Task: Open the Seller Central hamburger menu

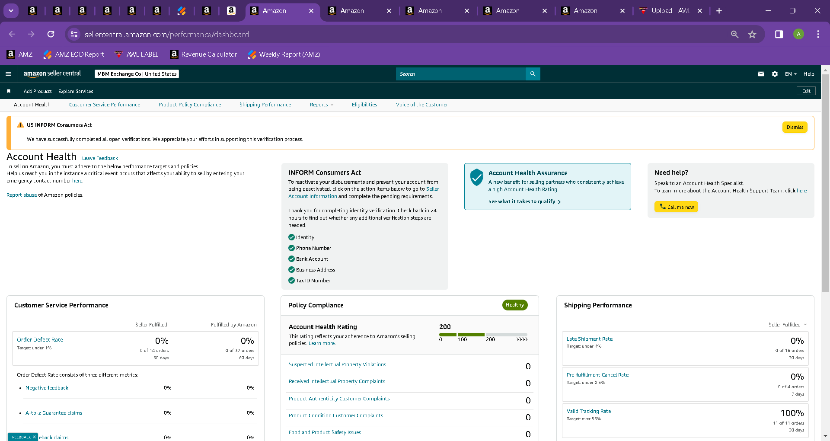Action: [x=8, y=74]
